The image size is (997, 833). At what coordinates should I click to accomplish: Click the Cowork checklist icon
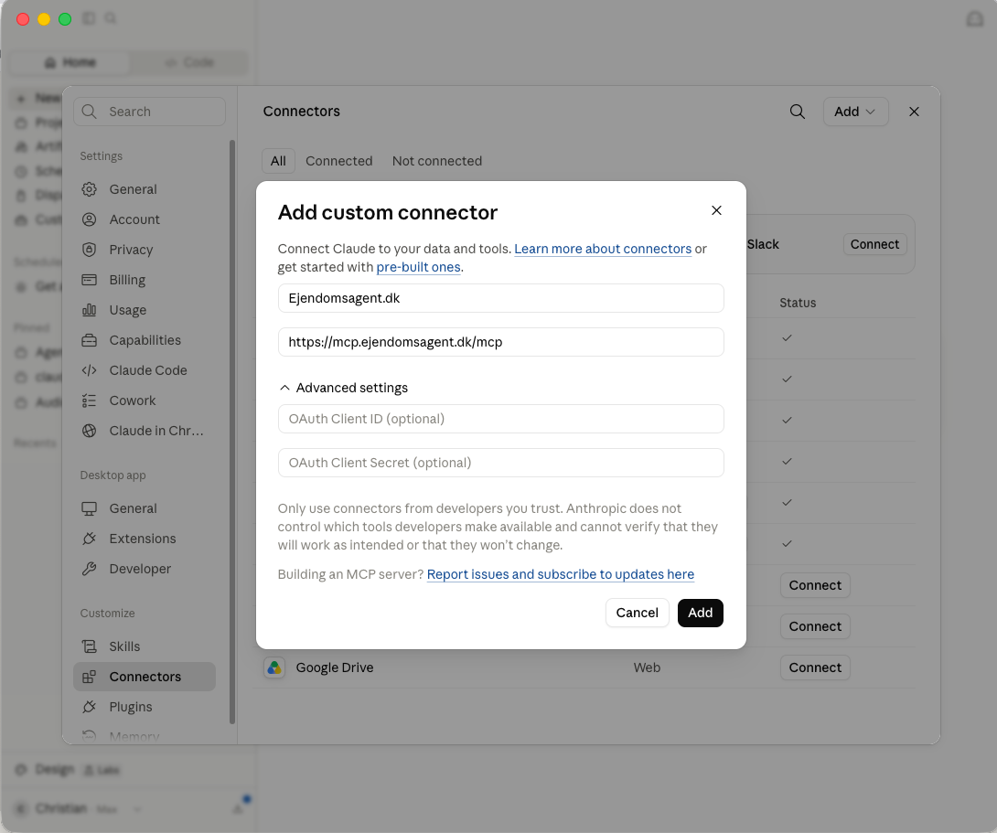point(89,400)
